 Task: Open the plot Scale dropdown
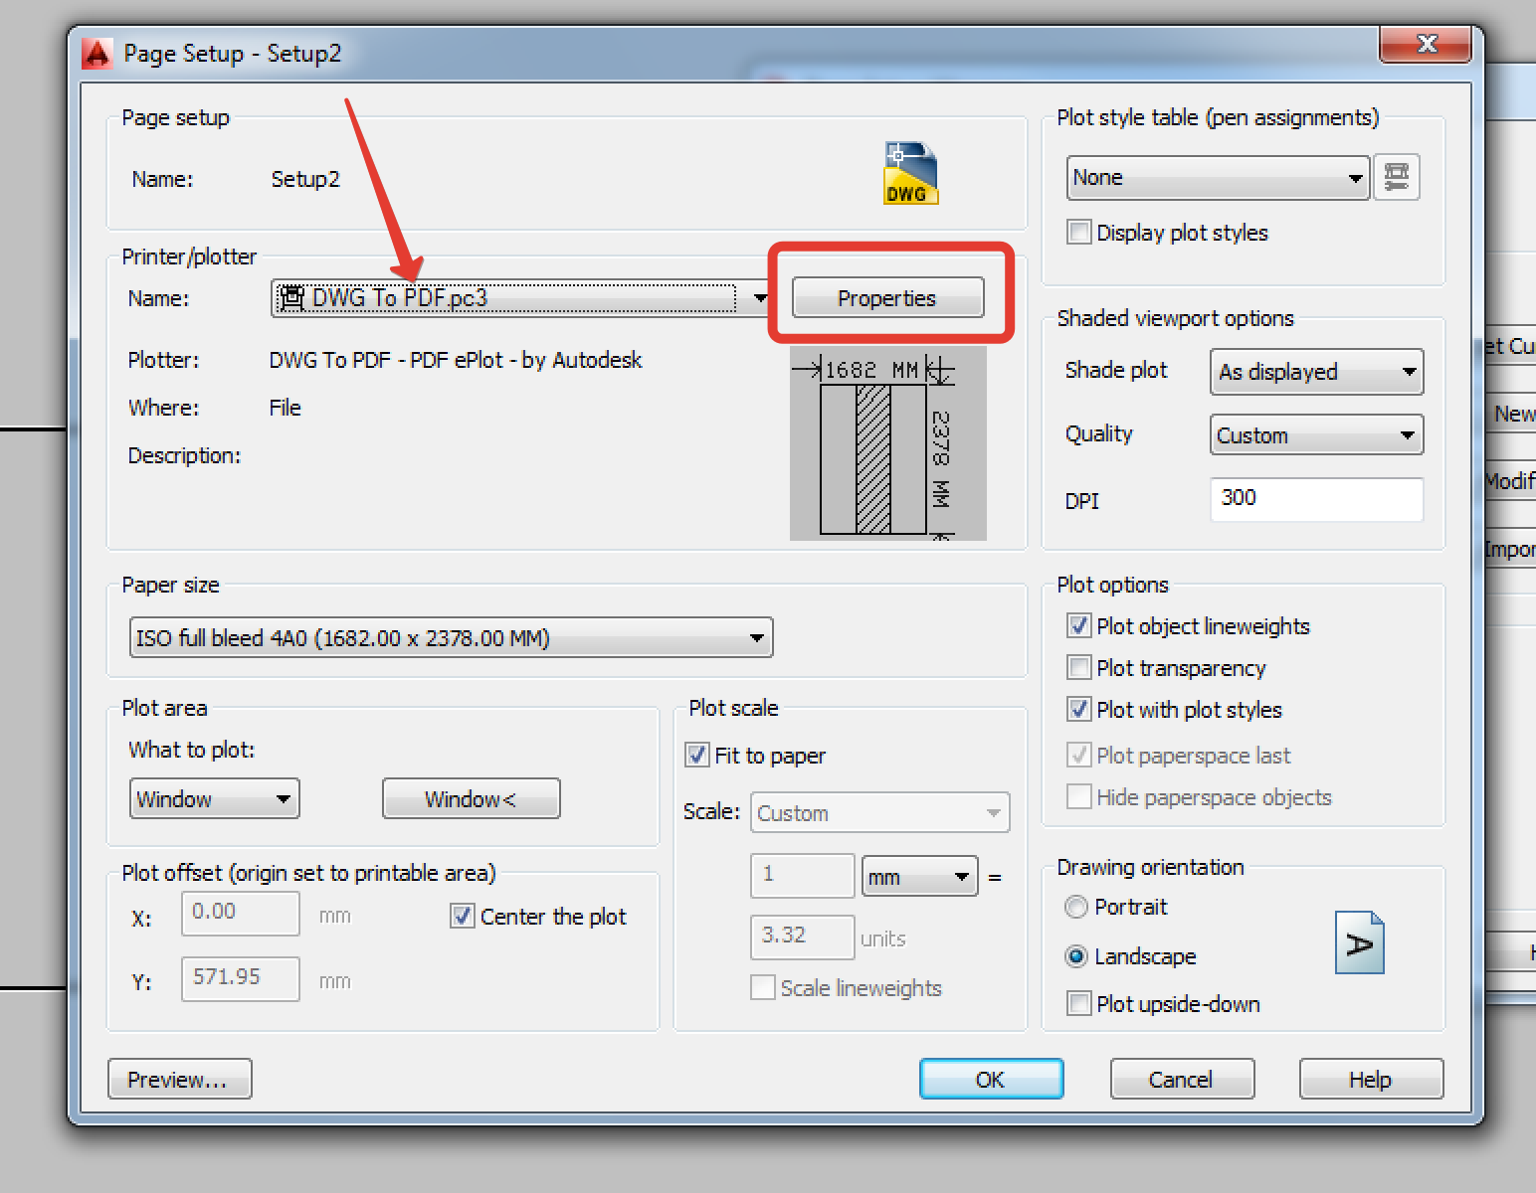(x=879, y=813)
